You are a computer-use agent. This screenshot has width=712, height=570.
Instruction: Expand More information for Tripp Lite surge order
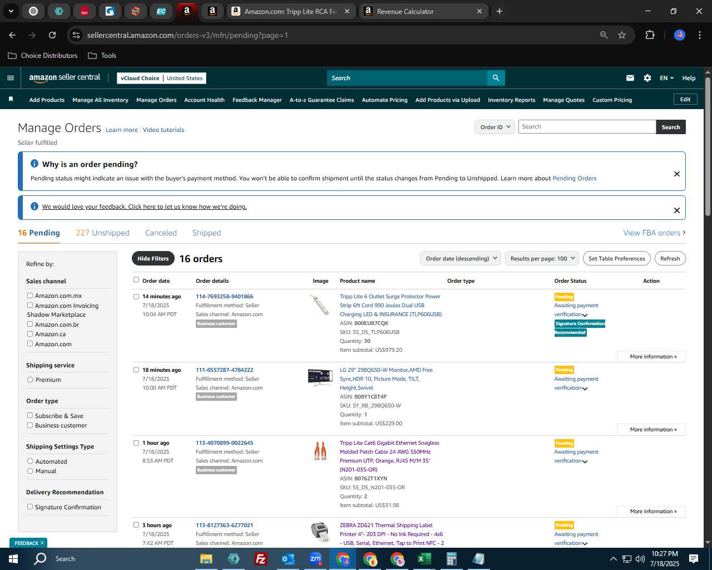pos(651,356)
